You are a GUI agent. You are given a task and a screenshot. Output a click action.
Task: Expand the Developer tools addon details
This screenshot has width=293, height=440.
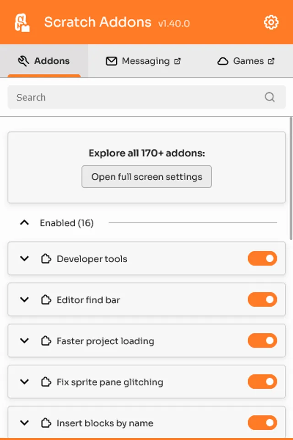tap(25, 258)
